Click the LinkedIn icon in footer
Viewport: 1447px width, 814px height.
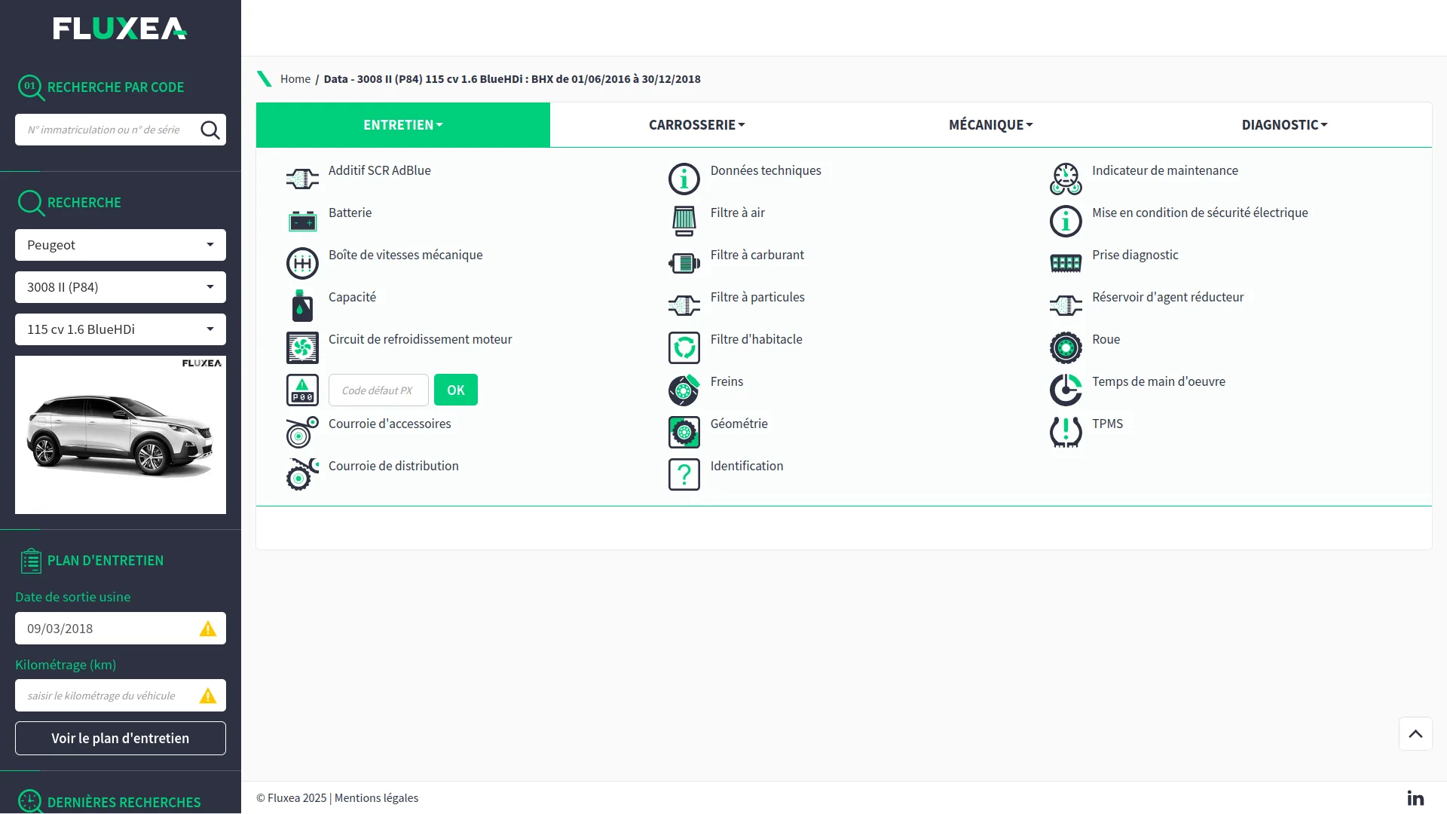coord(1415,797)
